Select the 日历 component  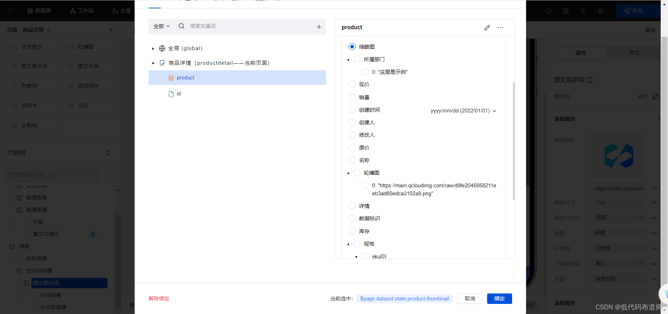pyautogui.click(x=89, y=105)
